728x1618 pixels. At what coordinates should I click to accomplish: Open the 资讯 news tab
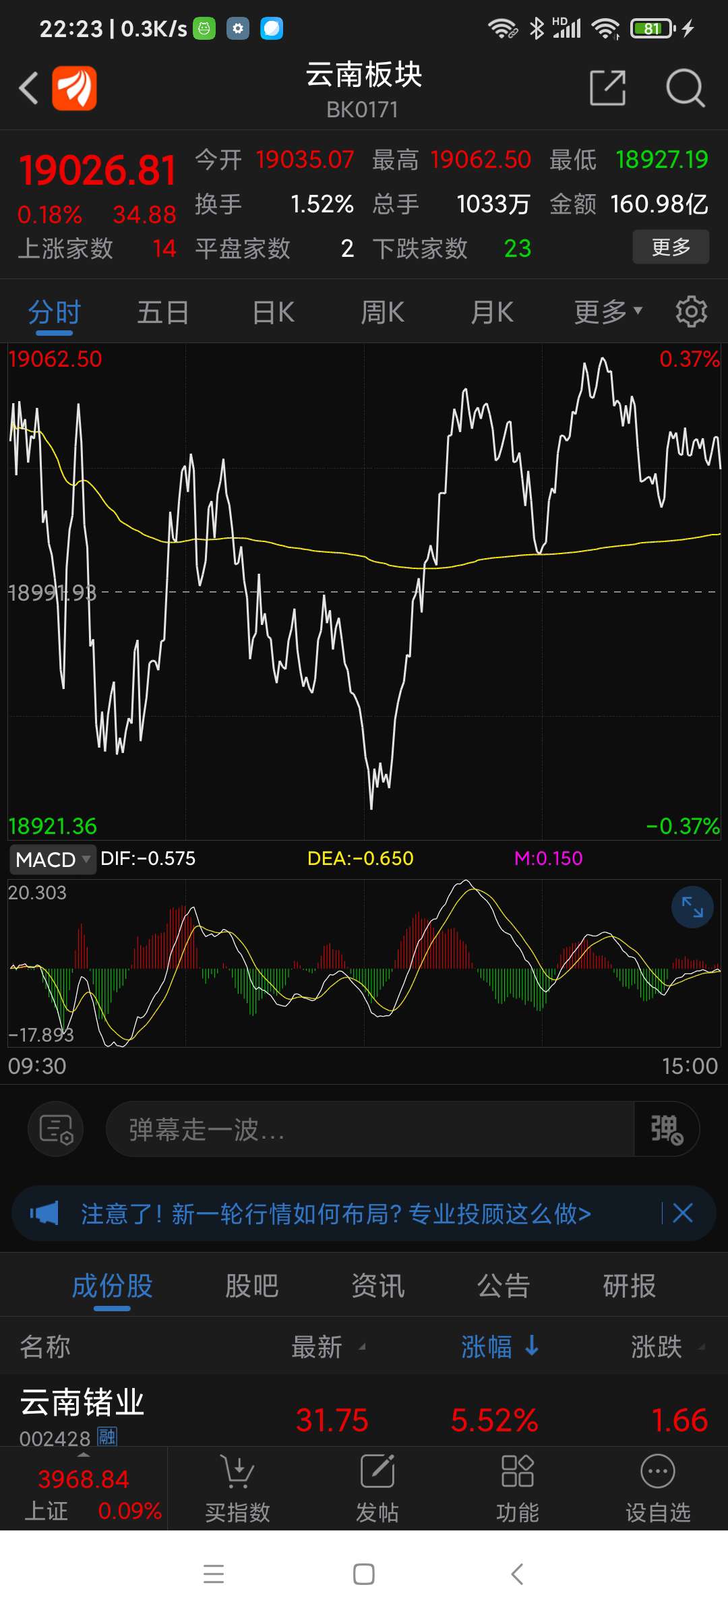[377, 1286]
